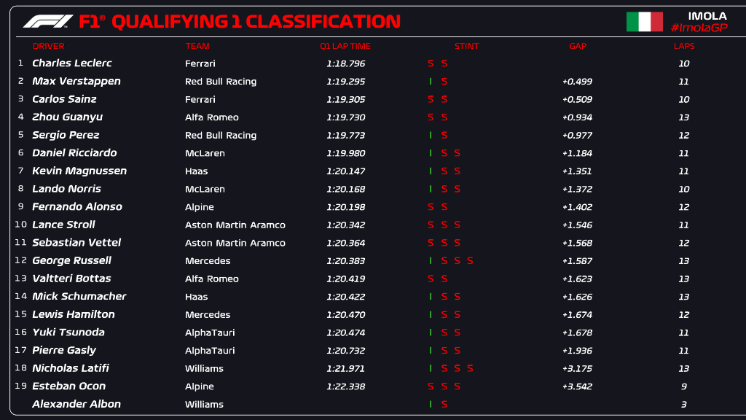Click Nicholas Latifi's last soft tyre icon
Screen dimensions: 746x420
(x=470, y=368)
